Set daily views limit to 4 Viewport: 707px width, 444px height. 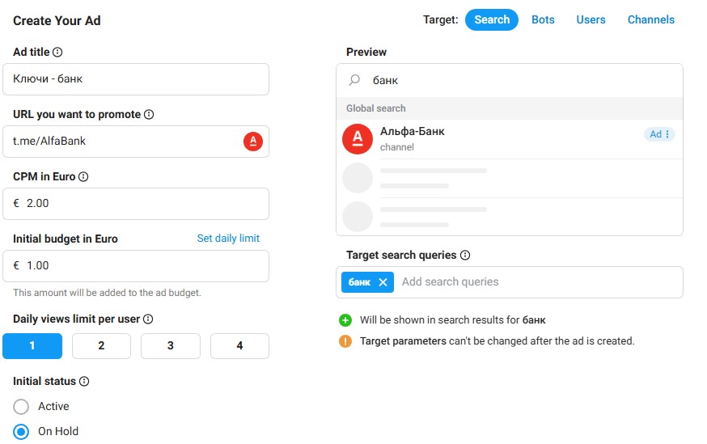coord(239,346)
